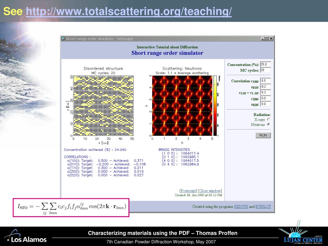Image resolution: width=328 pixels, height=246 pixels.
Task: Click the 'MC cycles: 20' plot subtitle
Action: point(103,73)
